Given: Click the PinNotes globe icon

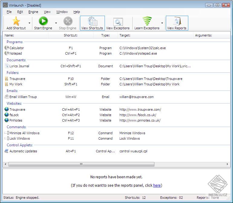Looking at the screenshot, I should (7, 120).
